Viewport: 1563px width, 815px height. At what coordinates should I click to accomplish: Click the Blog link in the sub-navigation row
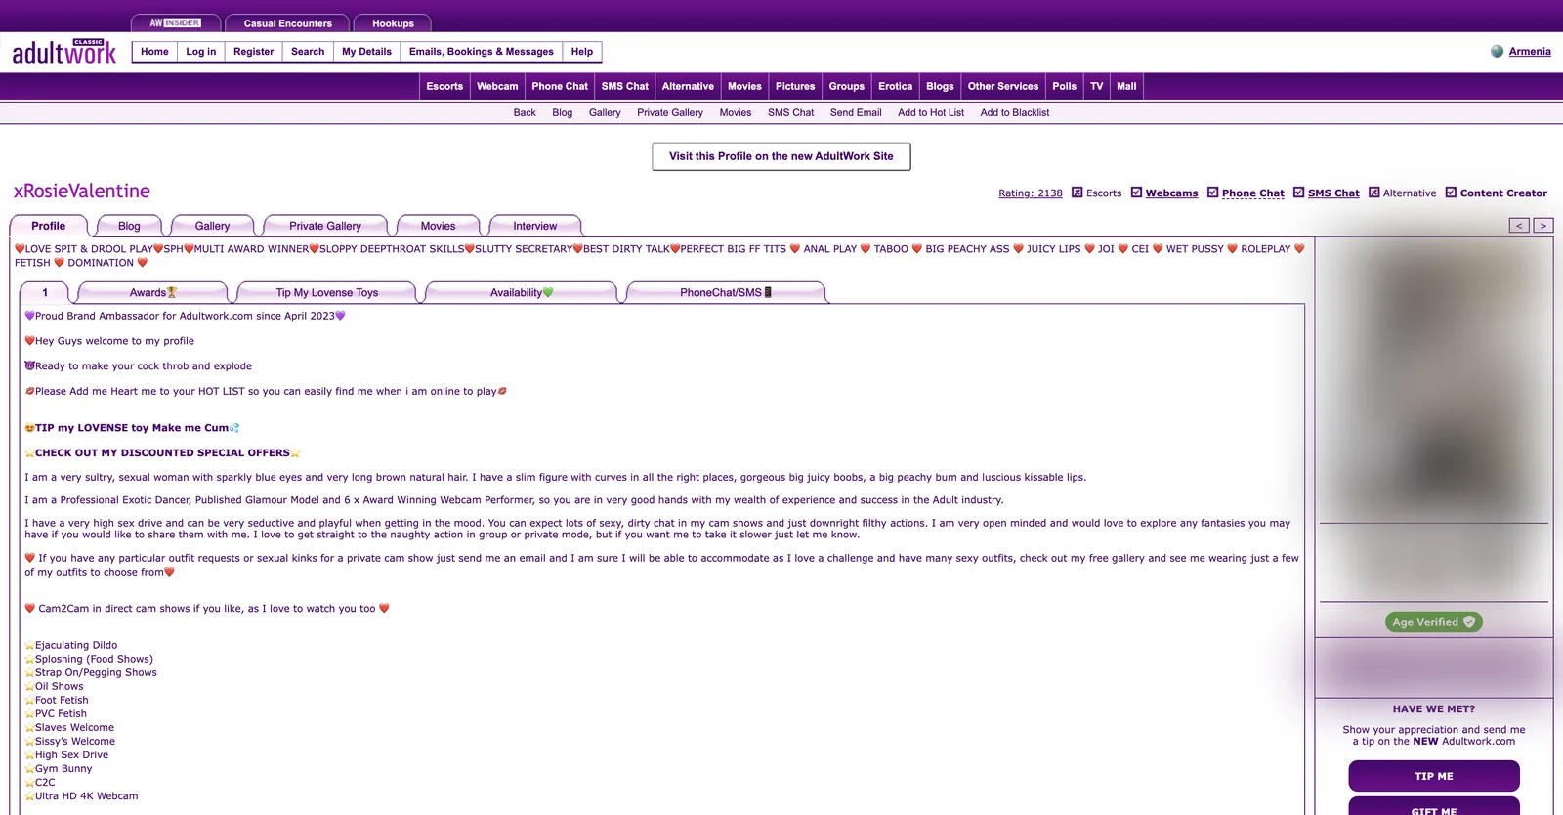click(562, 113)
